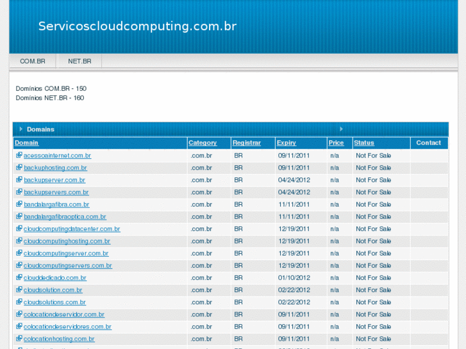
Task: Click the external link icon beside backupservers.com.br
Action: (19, 191)
